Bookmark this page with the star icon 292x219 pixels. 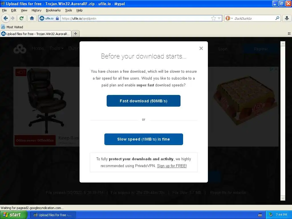click(213, 18)
